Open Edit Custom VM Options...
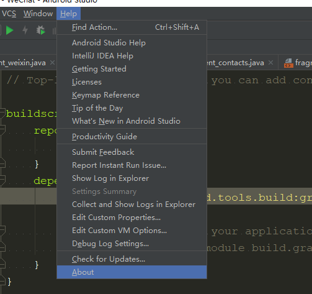312x294 pixels. pyautogui.click(x=132, y=231)
